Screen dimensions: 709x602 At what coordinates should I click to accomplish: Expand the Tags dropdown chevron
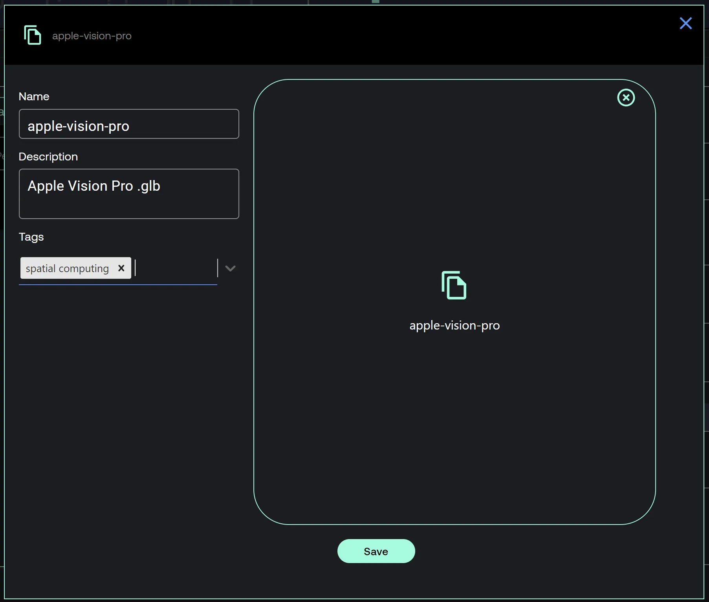230,268
